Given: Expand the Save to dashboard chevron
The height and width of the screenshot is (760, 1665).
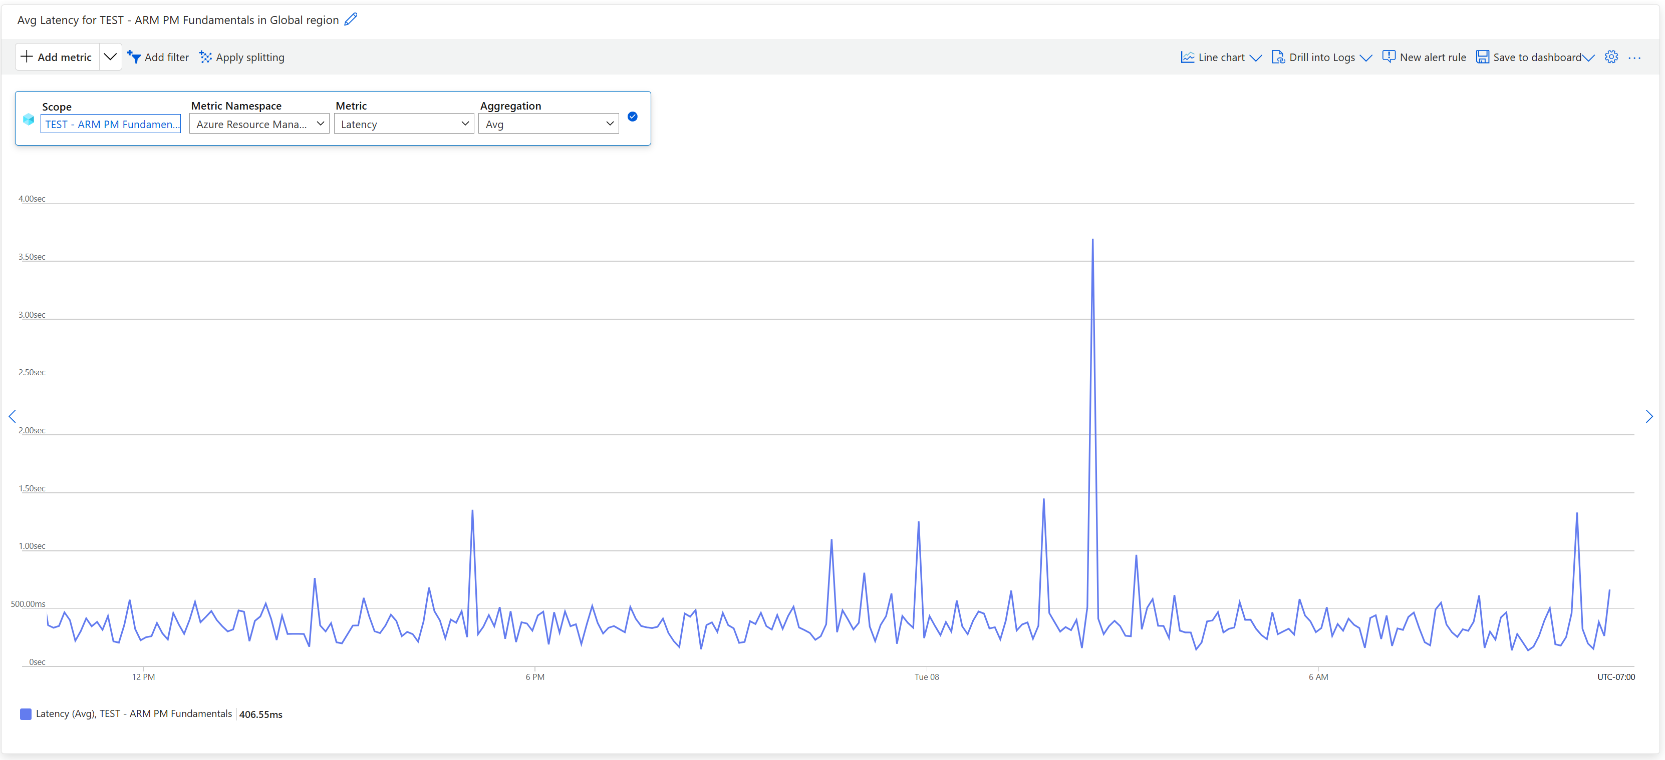Looking at the screenshot, I should coord(1588,58).
